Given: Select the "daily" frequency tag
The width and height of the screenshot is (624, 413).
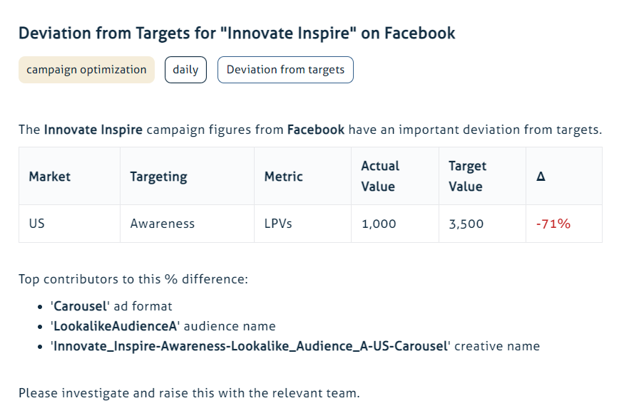Looking at the screenshot, I should 185,70.
